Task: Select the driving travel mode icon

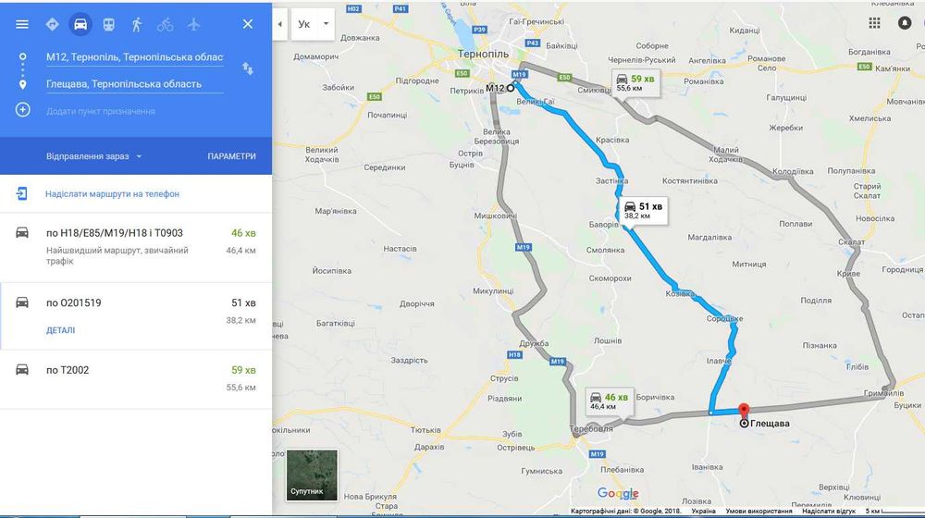Action: [x=80, y=24]
